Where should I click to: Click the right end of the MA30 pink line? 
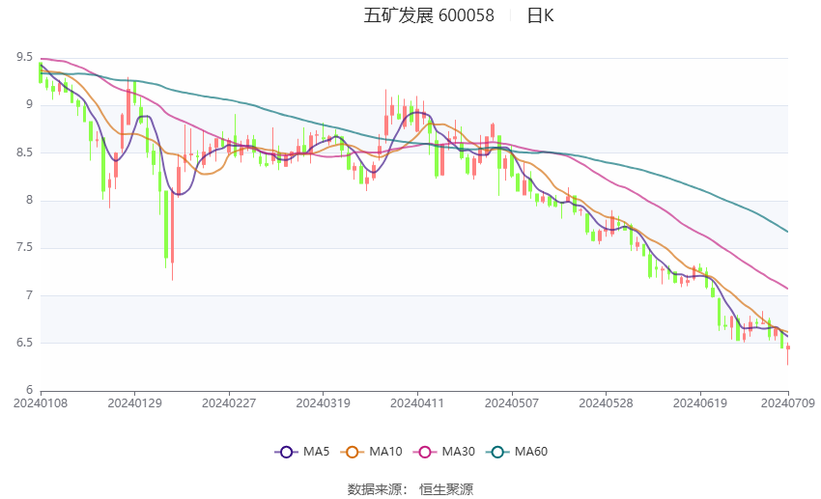coord(787,288)
